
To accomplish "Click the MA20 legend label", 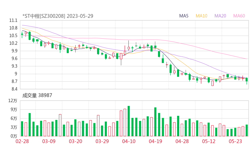I will point(220,16).
